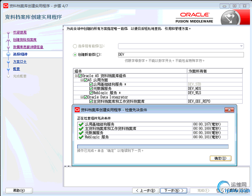The width and height of the screenshot is (252, 196).
Task: Click green checkmark beside Weblogic 服务 in dialog
Action: coord(81,137)
